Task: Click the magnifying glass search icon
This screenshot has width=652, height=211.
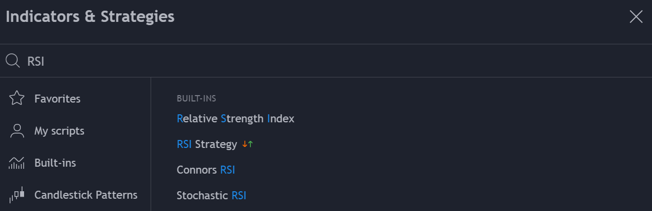Action: (12, 61)
